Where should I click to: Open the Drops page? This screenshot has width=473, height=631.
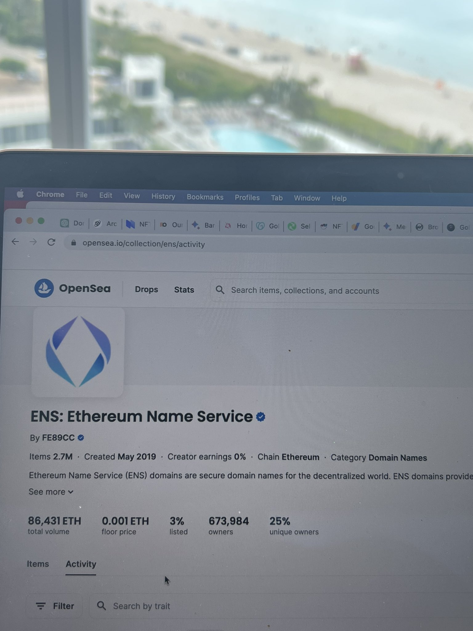pyautogui.click(x=146, y=289)
